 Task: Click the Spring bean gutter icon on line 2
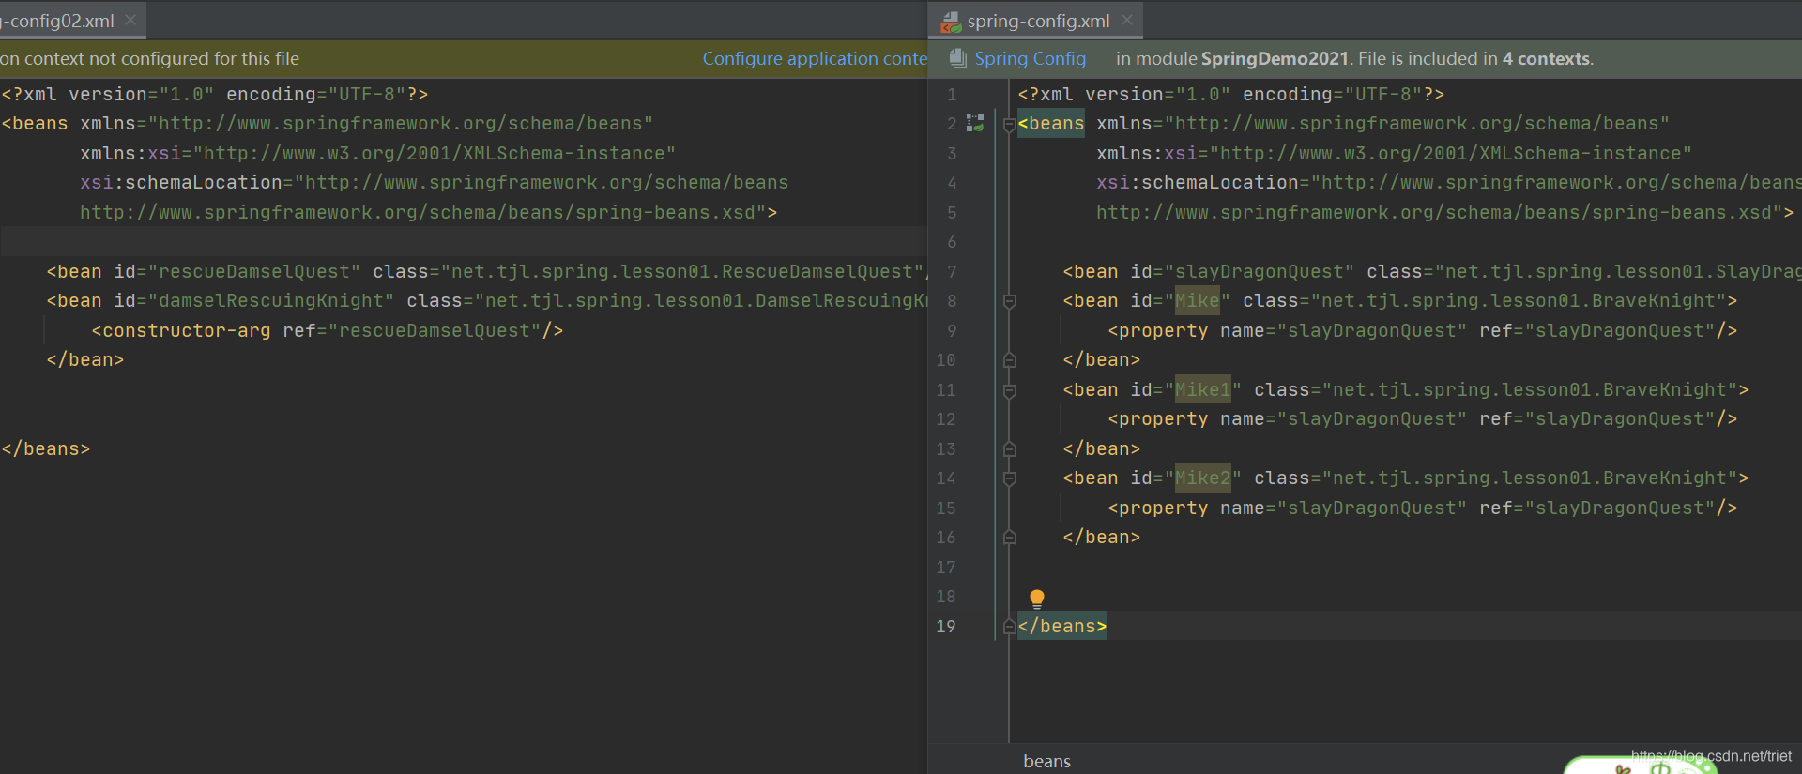(975, 123)
